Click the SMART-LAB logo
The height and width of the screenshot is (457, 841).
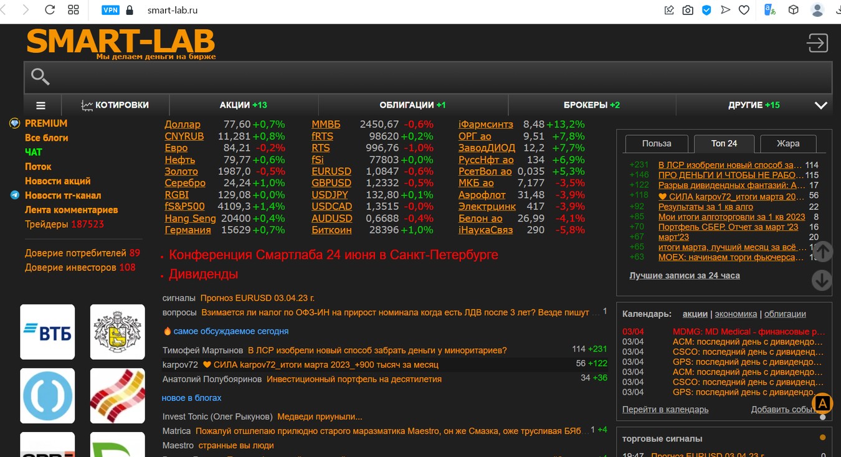pyautogui.click(x=121, y=42)
